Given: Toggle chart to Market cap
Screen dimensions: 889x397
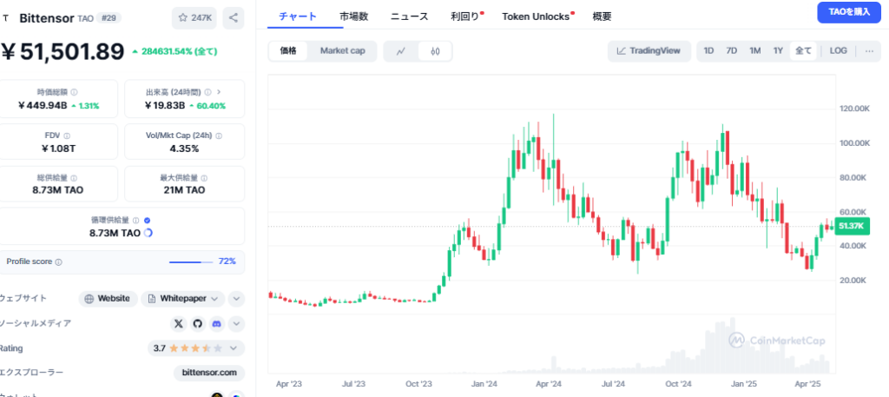Looking at the screenshot, I should coord(342,51).
